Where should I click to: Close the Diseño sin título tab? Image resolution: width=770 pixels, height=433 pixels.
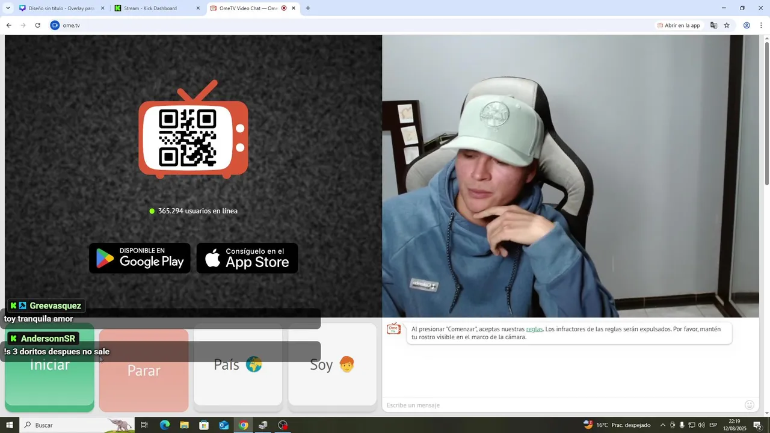point(102,8)
